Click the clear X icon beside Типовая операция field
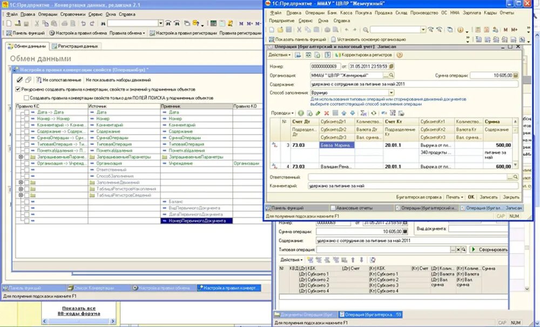This screenshot has height=327, width=540. pos(458,249)
